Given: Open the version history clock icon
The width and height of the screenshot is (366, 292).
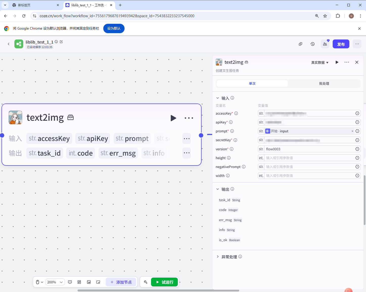Looking at the screenshot, I should [x=313, y=44].
